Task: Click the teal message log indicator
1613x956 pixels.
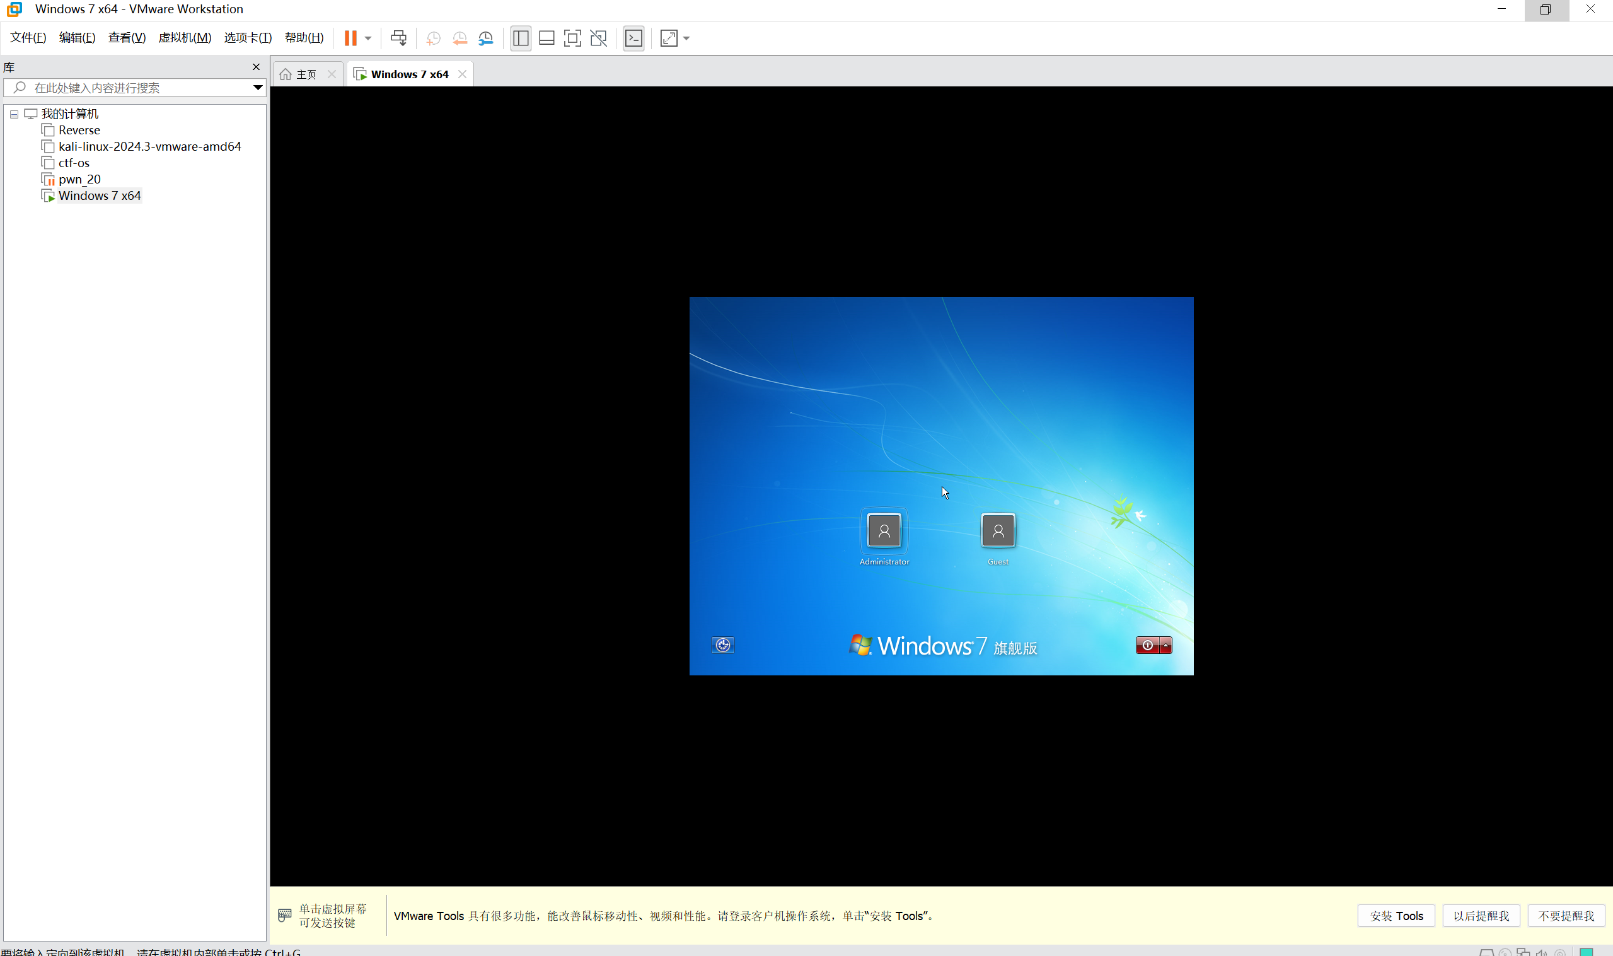Action: point(1587,952)
